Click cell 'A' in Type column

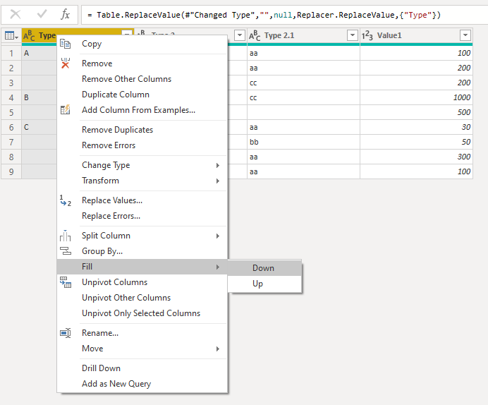39,53
